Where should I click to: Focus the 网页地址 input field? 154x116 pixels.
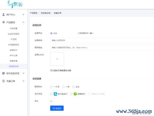(x=102, y=47)
